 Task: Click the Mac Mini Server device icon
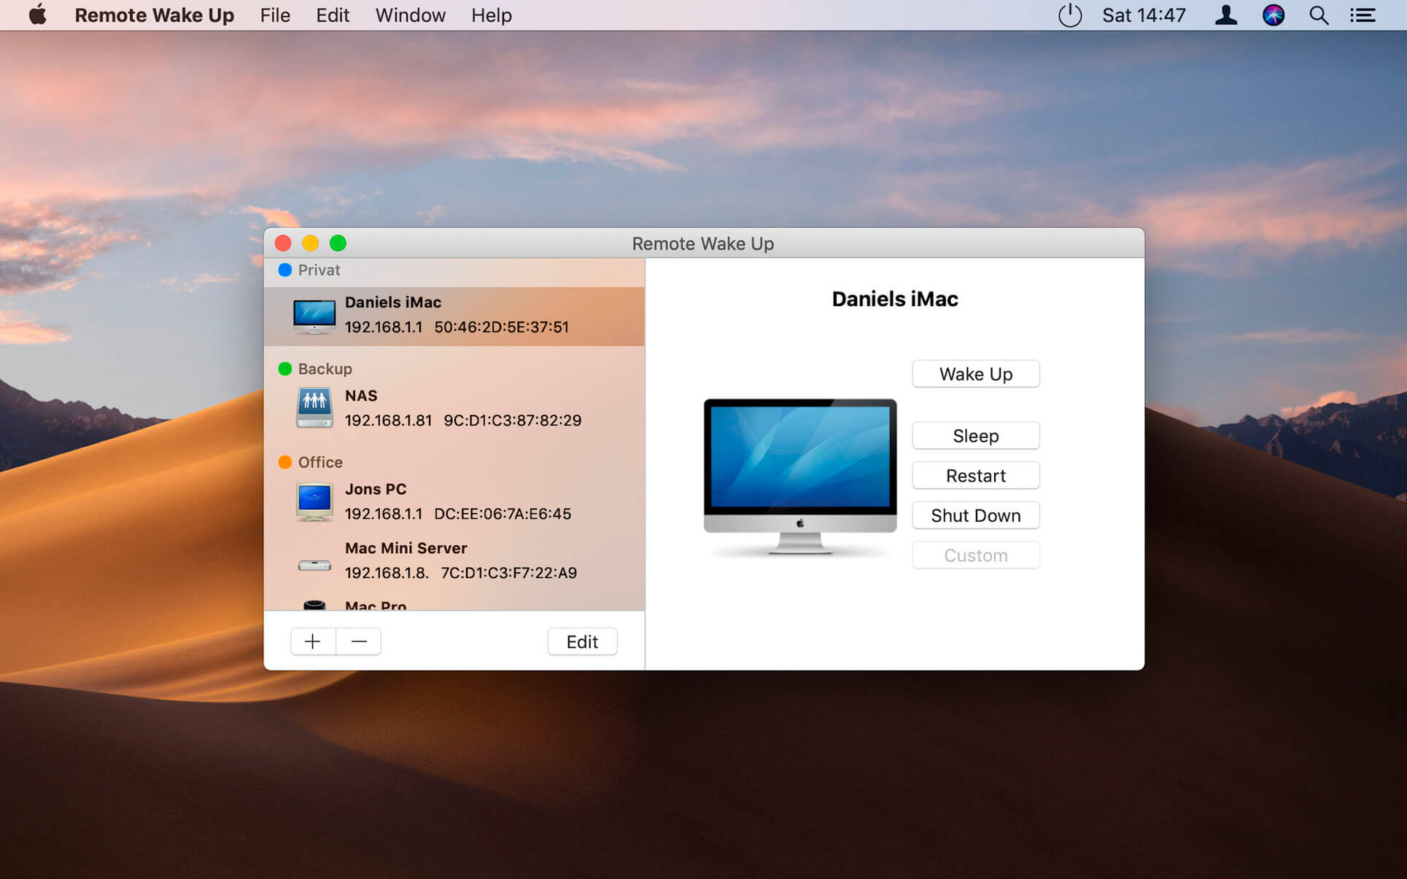click(314, 561)
